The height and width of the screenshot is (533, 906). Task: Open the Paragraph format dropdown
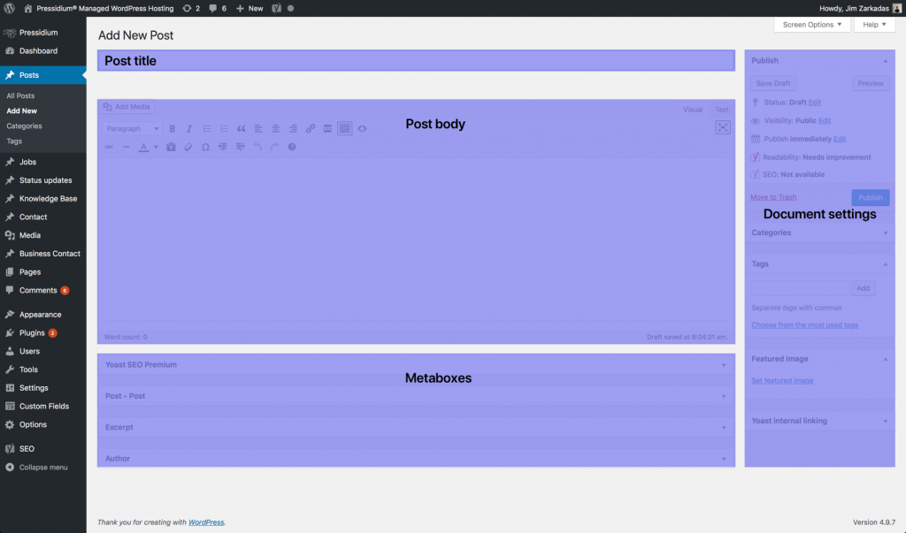[x=133, y=129]
